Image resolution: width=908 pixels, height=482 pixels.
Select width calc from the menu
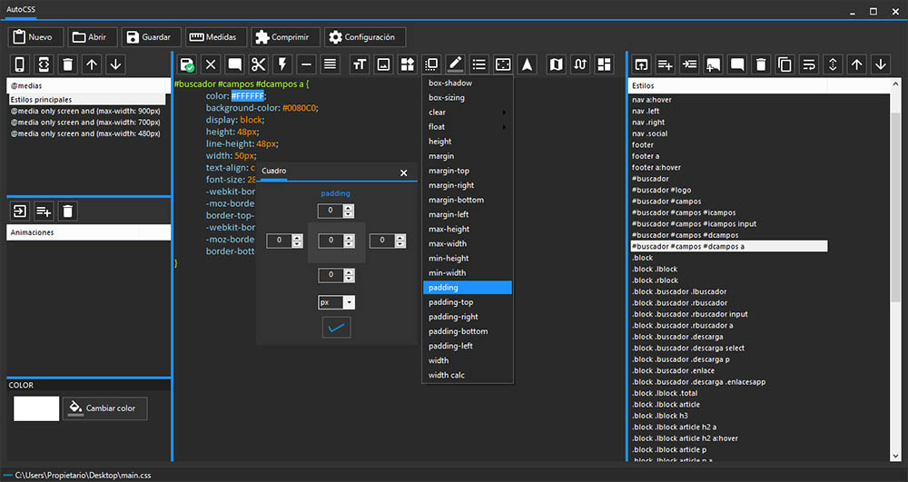point(468,375)
